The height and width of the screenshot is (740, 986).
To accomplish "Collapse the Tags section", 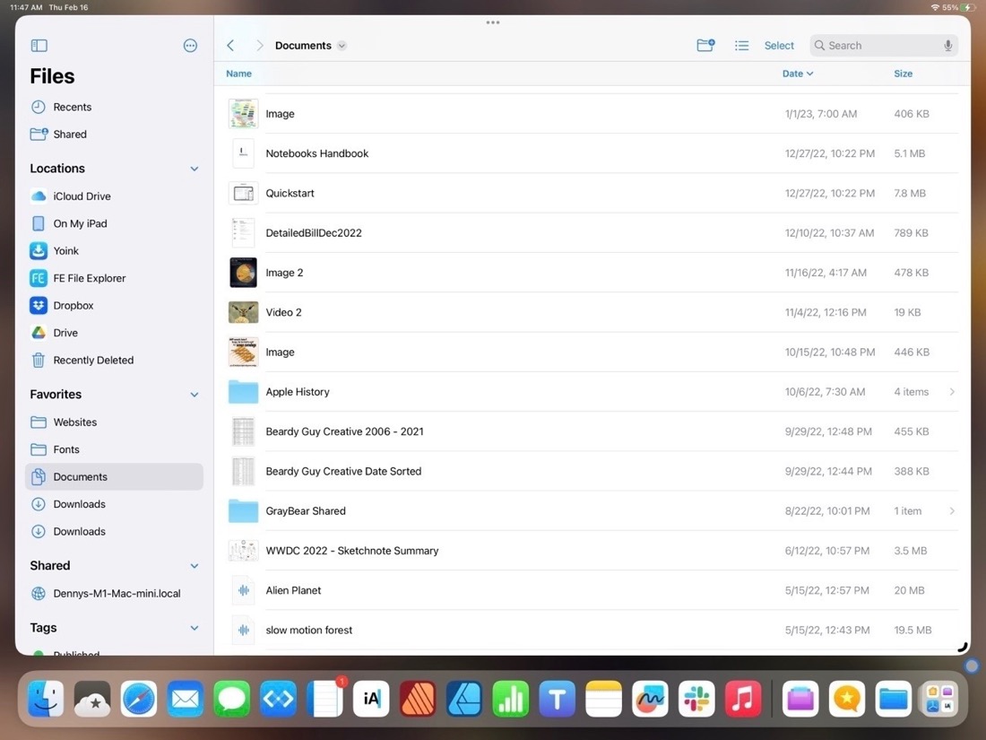I will 194,628.
